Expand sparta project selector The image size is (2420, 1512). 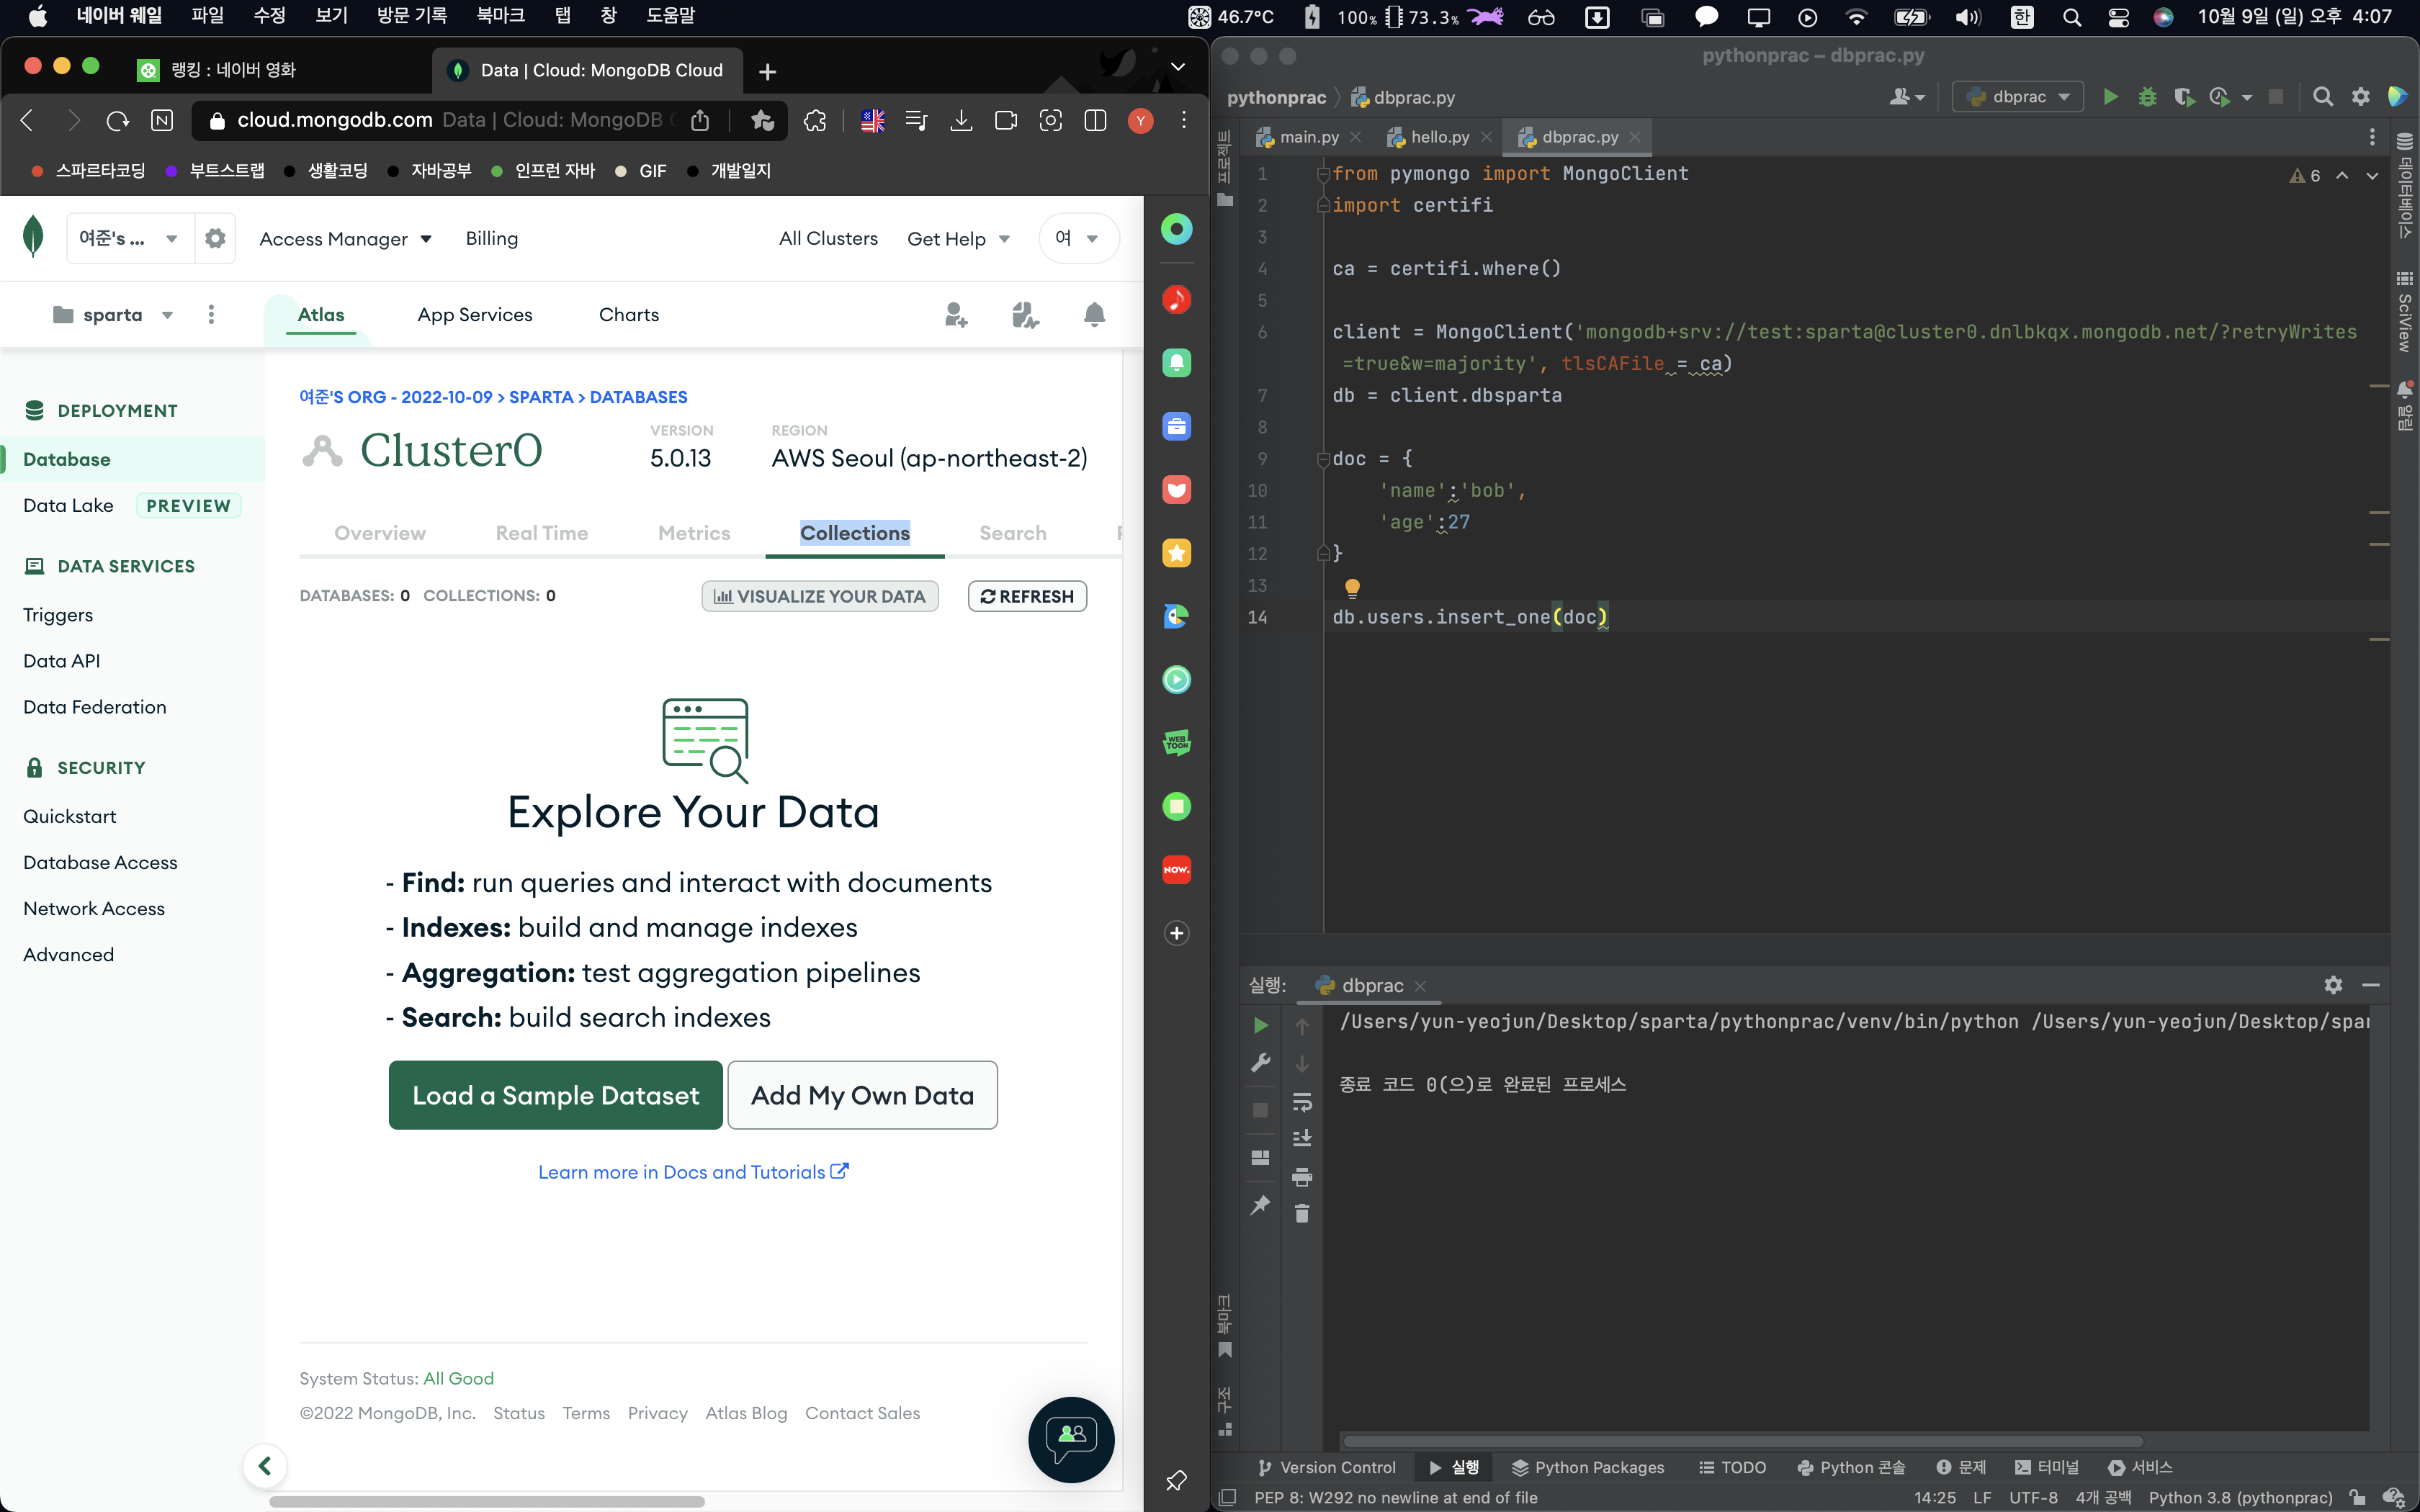tap(113, 315)
